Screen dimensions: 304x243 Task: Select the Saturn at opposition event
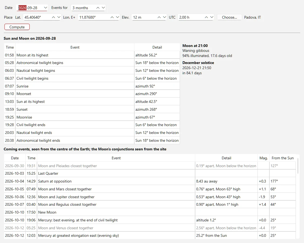[x=150, y=181]
